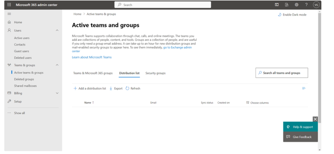This screenshot has width=334, height=154.
Task: Open Deleted groups in sidebar
Action: click(x=24, y=79)
